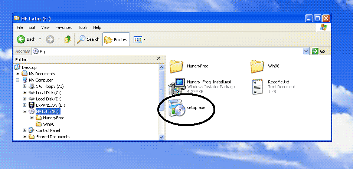Viewport: 353px width, 169px height.
Task: Click the Forward navigation arrow
Action: tap(50, 39)
